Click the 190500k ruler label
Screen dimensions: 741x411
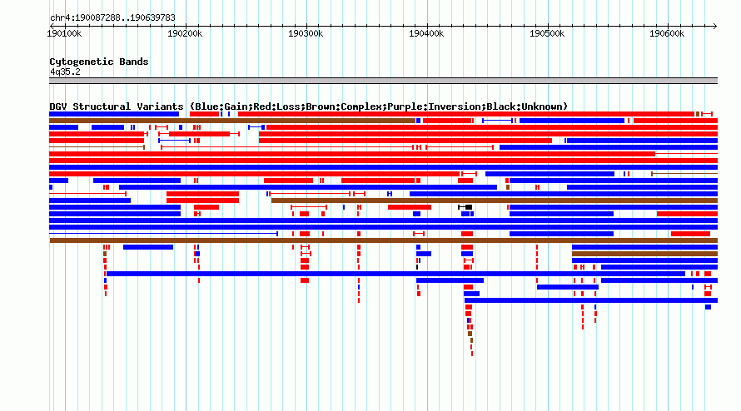[547, 33]
